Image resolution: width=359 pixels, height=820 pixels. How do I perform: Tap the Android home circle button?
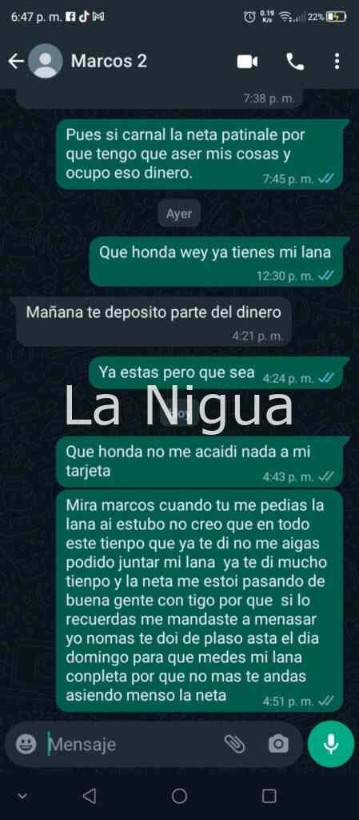[x=179, y=796]
